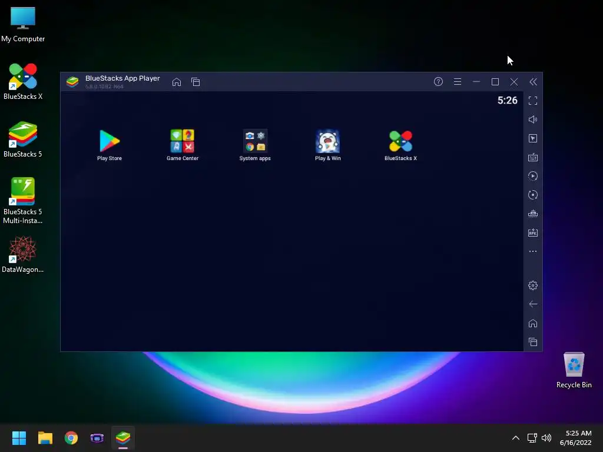This screenshot has height=452, width=603.
Task: Click the Back arrow in the sidebar
Action: point(532,304)
